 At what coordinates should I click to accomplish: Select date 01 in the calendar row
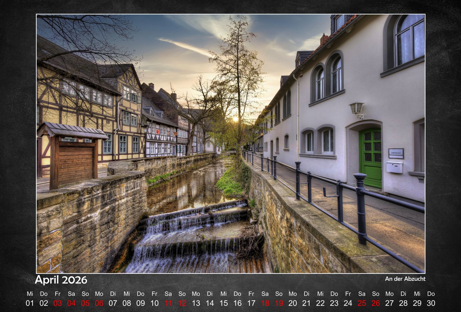pyautogui.click(x=30, y=303)
